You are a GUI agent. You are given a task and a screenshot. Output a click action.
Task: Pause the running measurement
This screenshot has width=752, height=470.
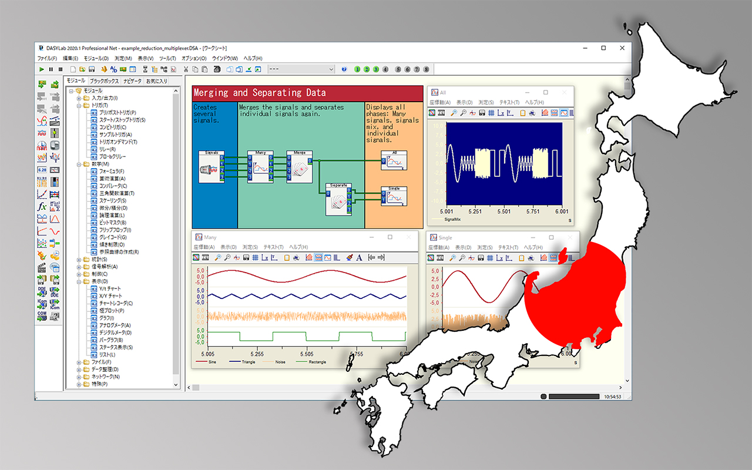(51, 69)
